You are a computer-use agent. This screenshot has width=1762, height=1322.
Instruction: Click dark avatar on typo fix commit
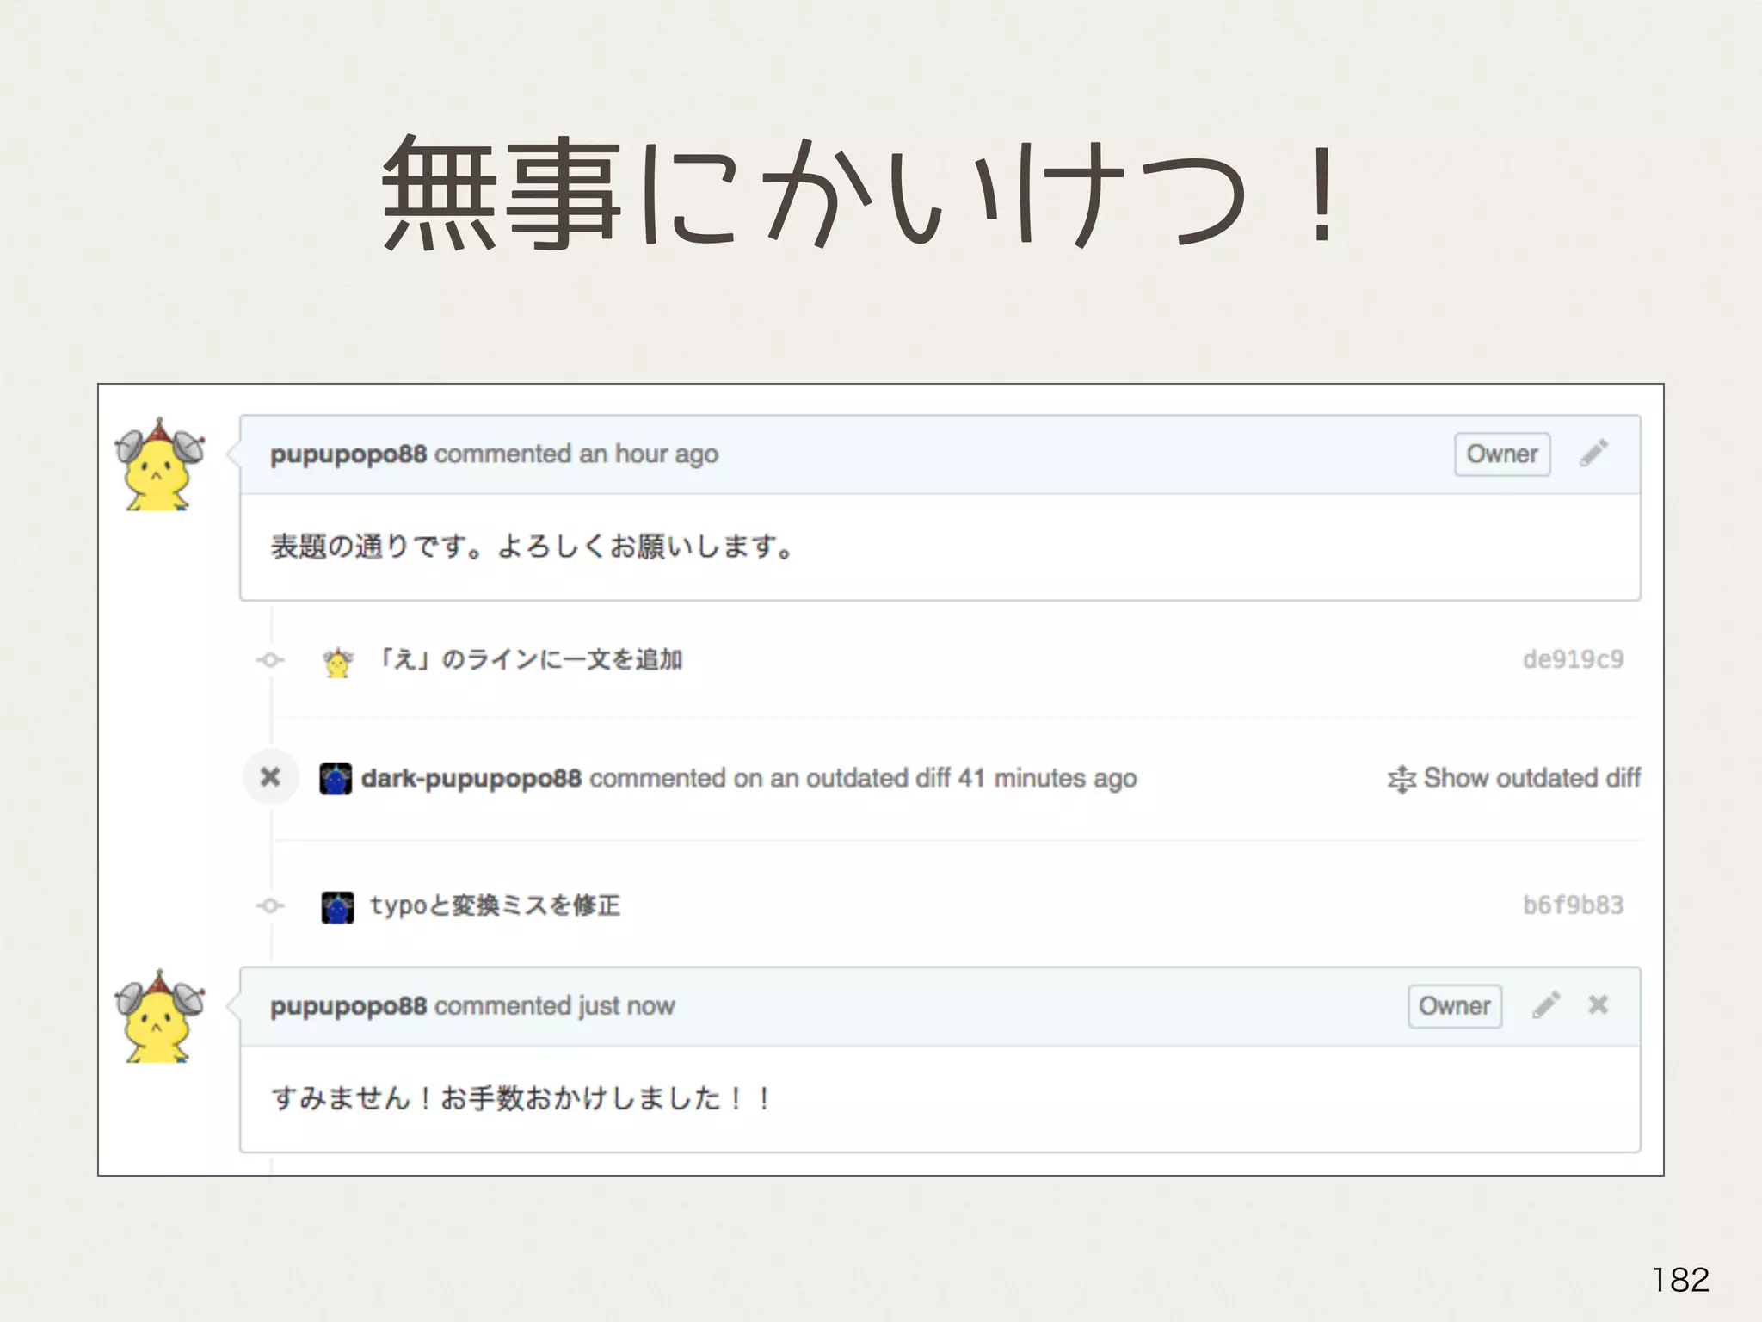coord(337,907)
